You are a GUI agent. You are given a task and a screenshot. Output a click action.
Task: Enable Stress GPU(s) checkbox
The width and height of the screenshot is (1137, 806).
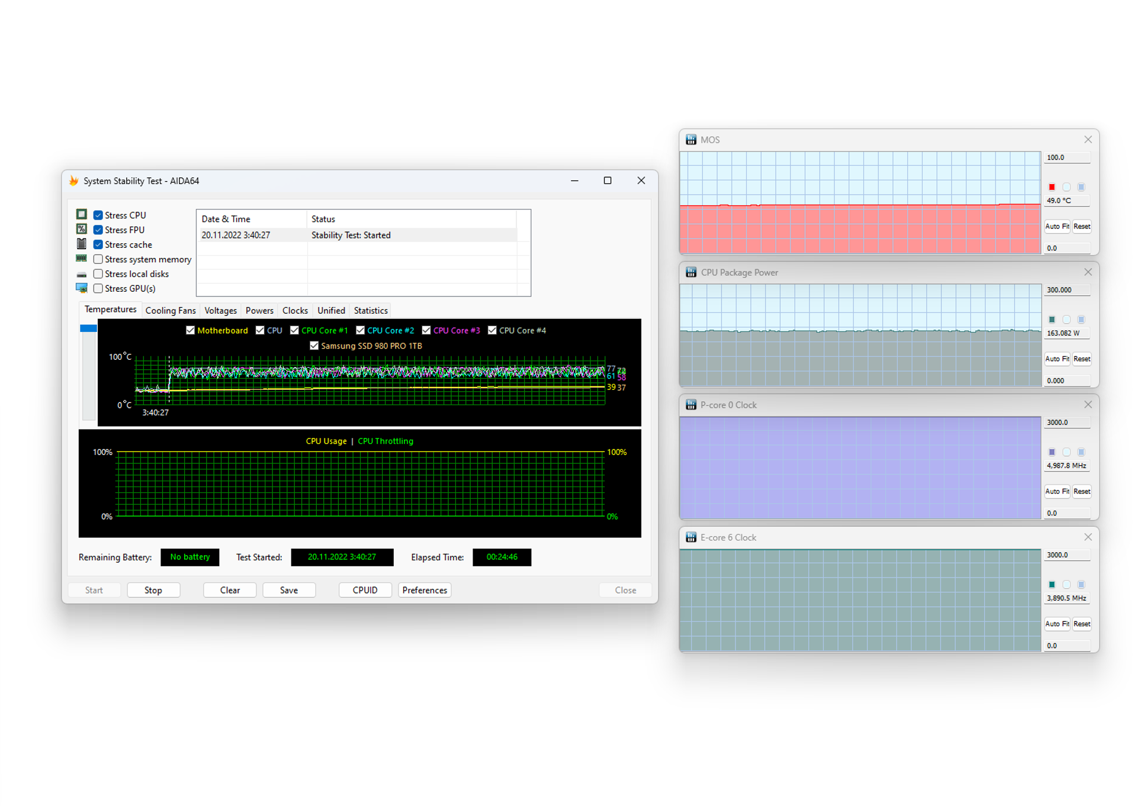(98, 289)
